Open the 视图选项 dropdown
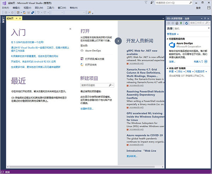 201,72
